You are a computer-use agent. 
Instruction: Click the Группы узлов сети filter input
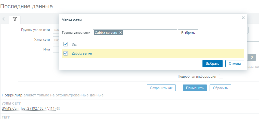[x=56, y=30]
